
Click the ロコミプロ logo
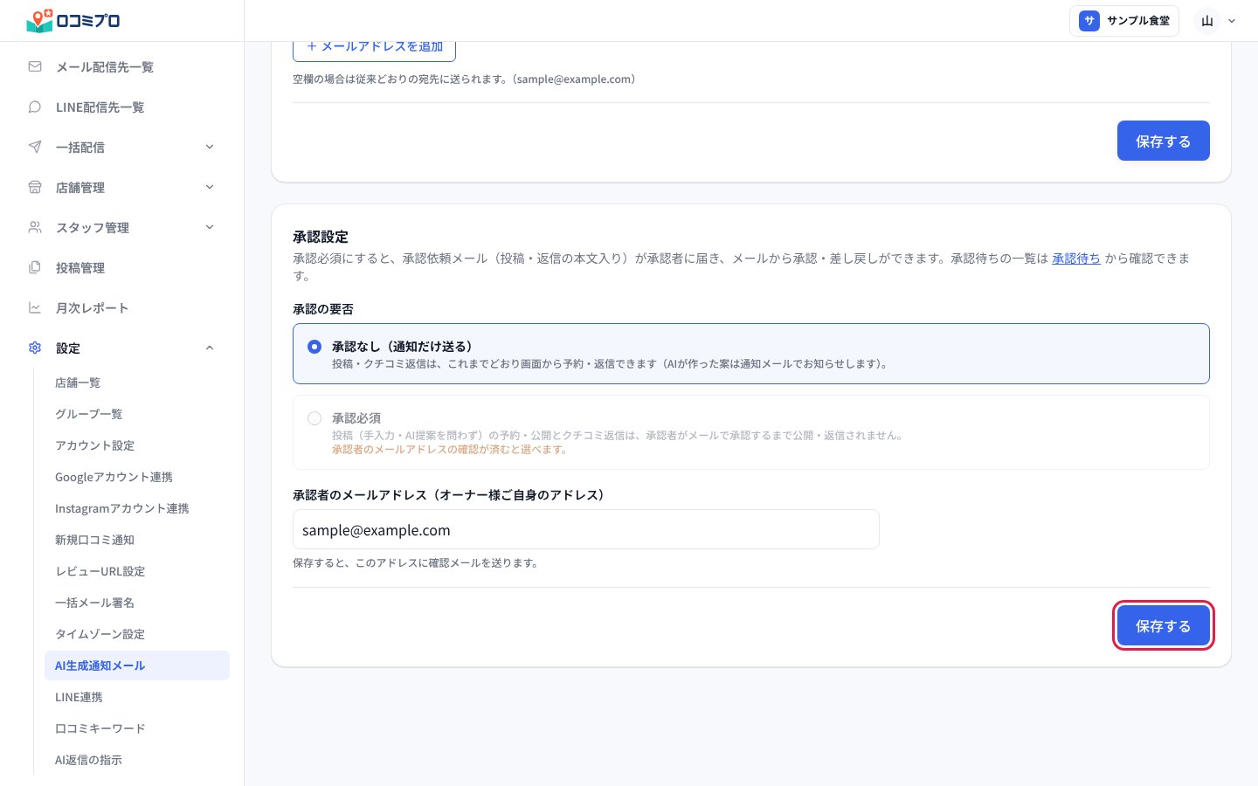[73, 20]
